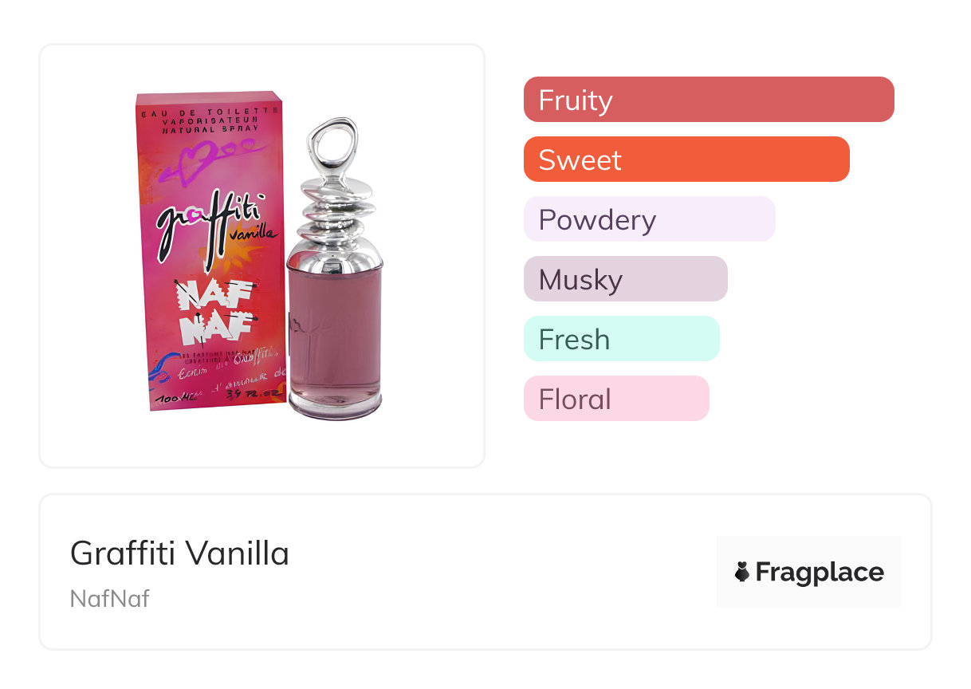The width and height of the screenshot is (971, 689).
Task: Click the Fruity accord bar
Action: (708, 100)
